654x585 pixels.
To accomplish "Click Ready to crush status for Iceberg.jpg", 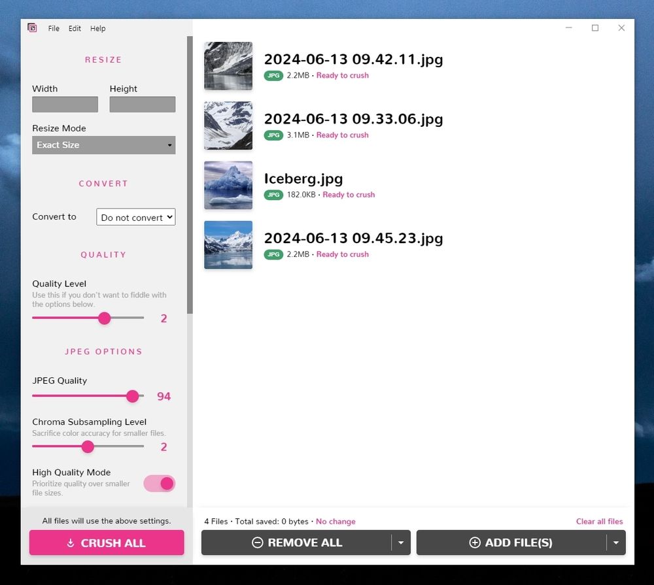I will (349, 195).
